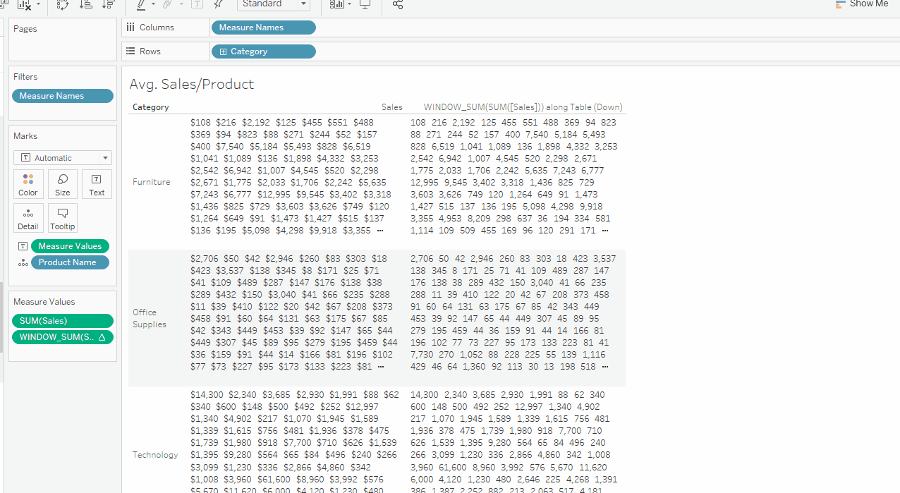Open the Highlight dropdown arrow
This screenshot has height=493, width=900.
(x=153, y=4)
